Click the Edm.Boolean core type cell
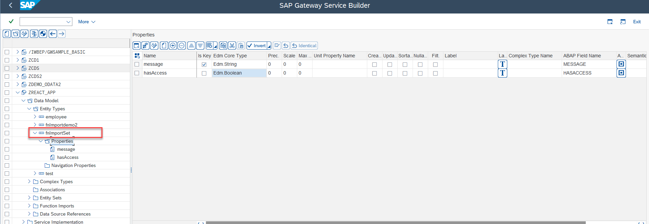Image resolution: width=649 pixels, height=224 pixels. 239,73
